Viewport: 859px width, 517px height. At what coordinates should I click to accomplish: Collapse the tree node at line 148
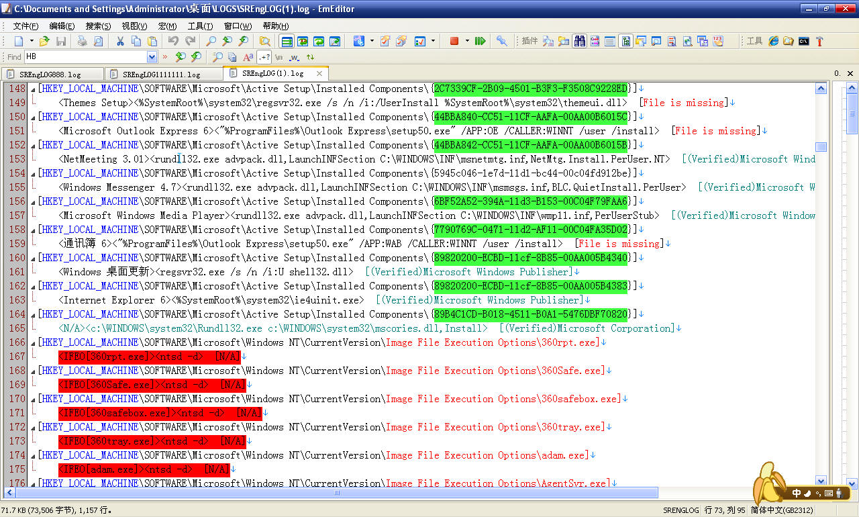[x=33, y=89]
